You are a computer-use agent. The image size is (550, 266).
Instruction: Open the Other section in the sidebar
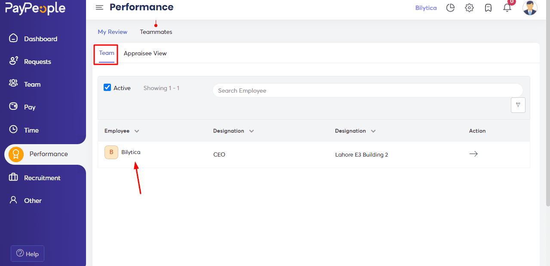pyautogui.click(x=33, y=200)
